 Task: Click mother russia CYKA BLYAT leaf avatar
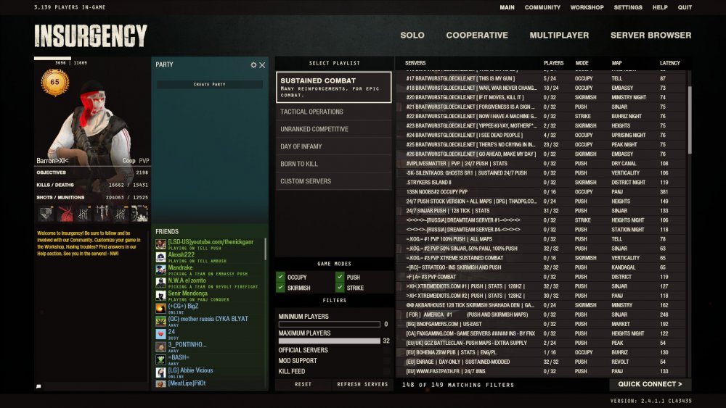[160, 321]
